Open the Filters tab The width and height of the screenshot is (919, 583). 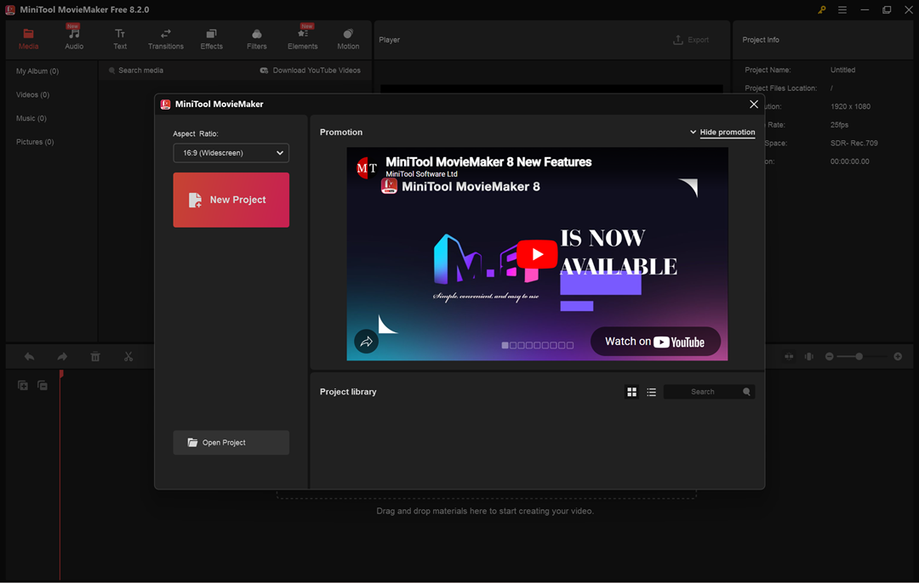pyautogui.click(x=257, y=39)
